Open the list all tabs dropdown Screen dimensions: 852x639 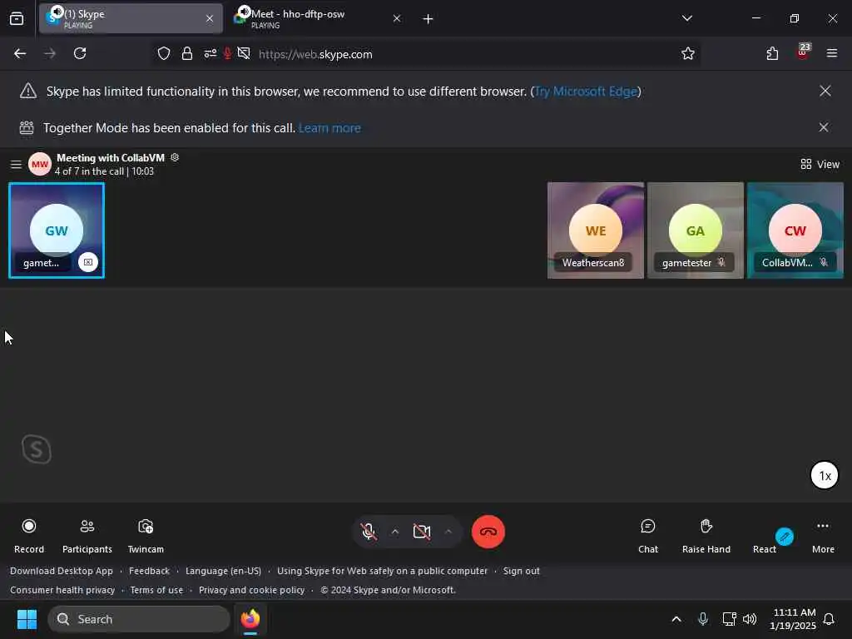click(x=686, y=18)
